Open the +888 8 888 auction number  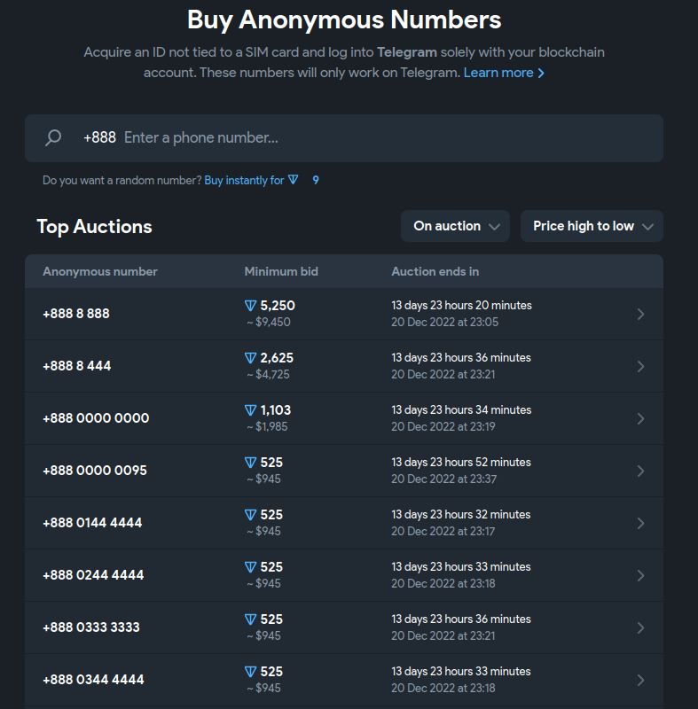coord(76,314)
